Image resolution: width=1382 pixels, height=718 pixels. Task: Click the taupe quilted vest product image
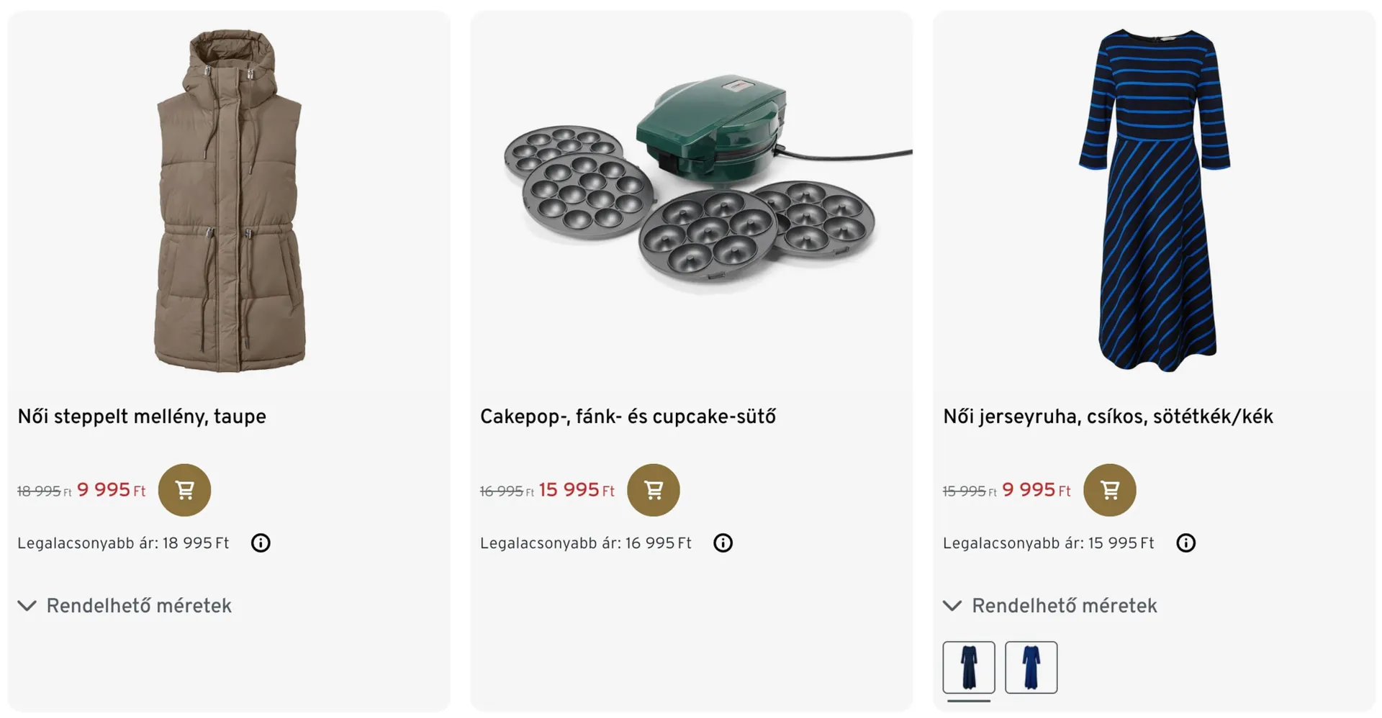click(x=229, y=201)
